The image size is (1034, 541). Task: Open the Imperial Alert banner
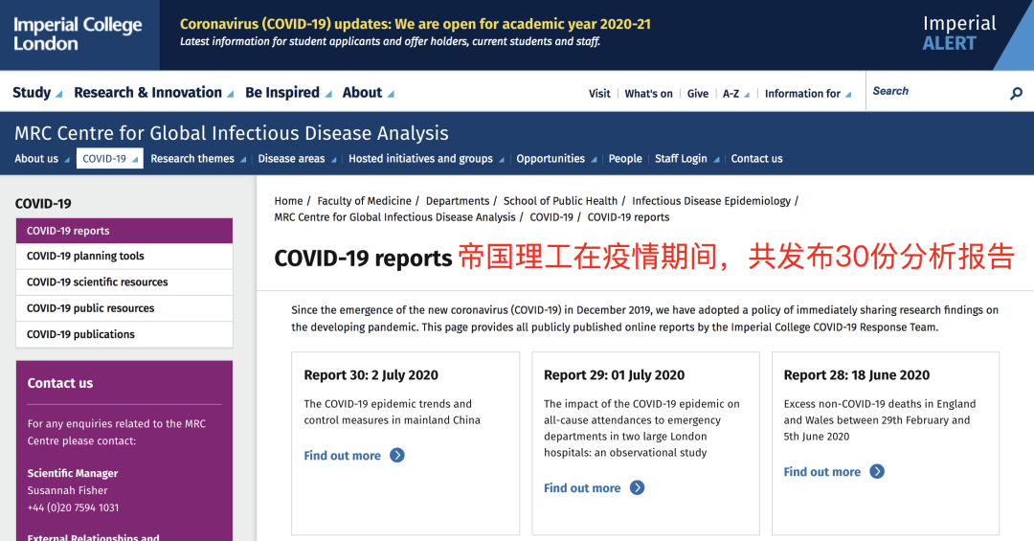pyautogui.click(x=959, y=34)
